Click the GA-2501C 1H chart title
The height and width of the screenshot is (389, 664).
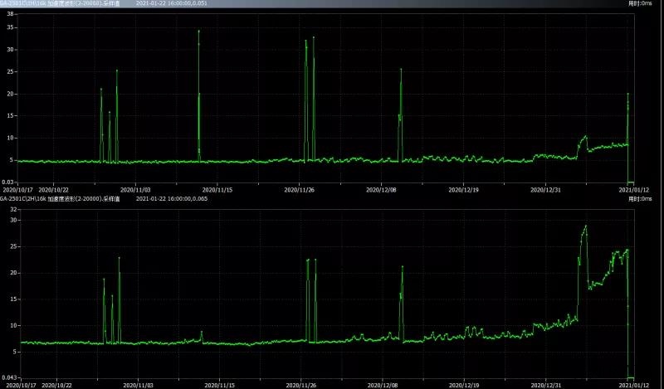pyautogui.click(x=56, y=3)
